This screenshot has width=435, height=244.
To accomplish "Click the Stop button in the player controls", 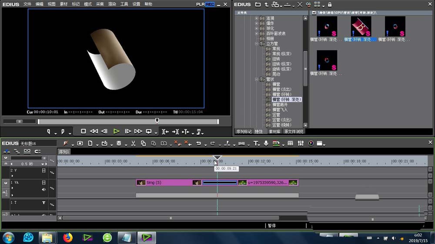I will [83, 131].
